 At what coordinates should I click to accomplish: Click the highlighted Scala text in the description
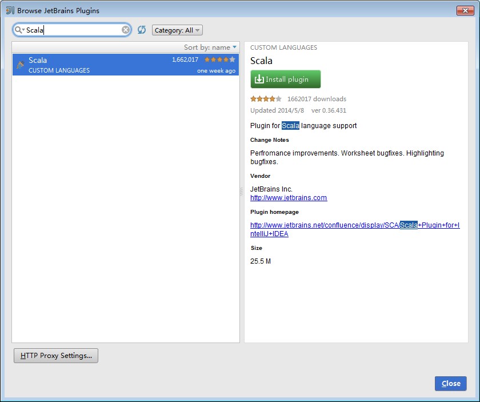click(290, 125)
